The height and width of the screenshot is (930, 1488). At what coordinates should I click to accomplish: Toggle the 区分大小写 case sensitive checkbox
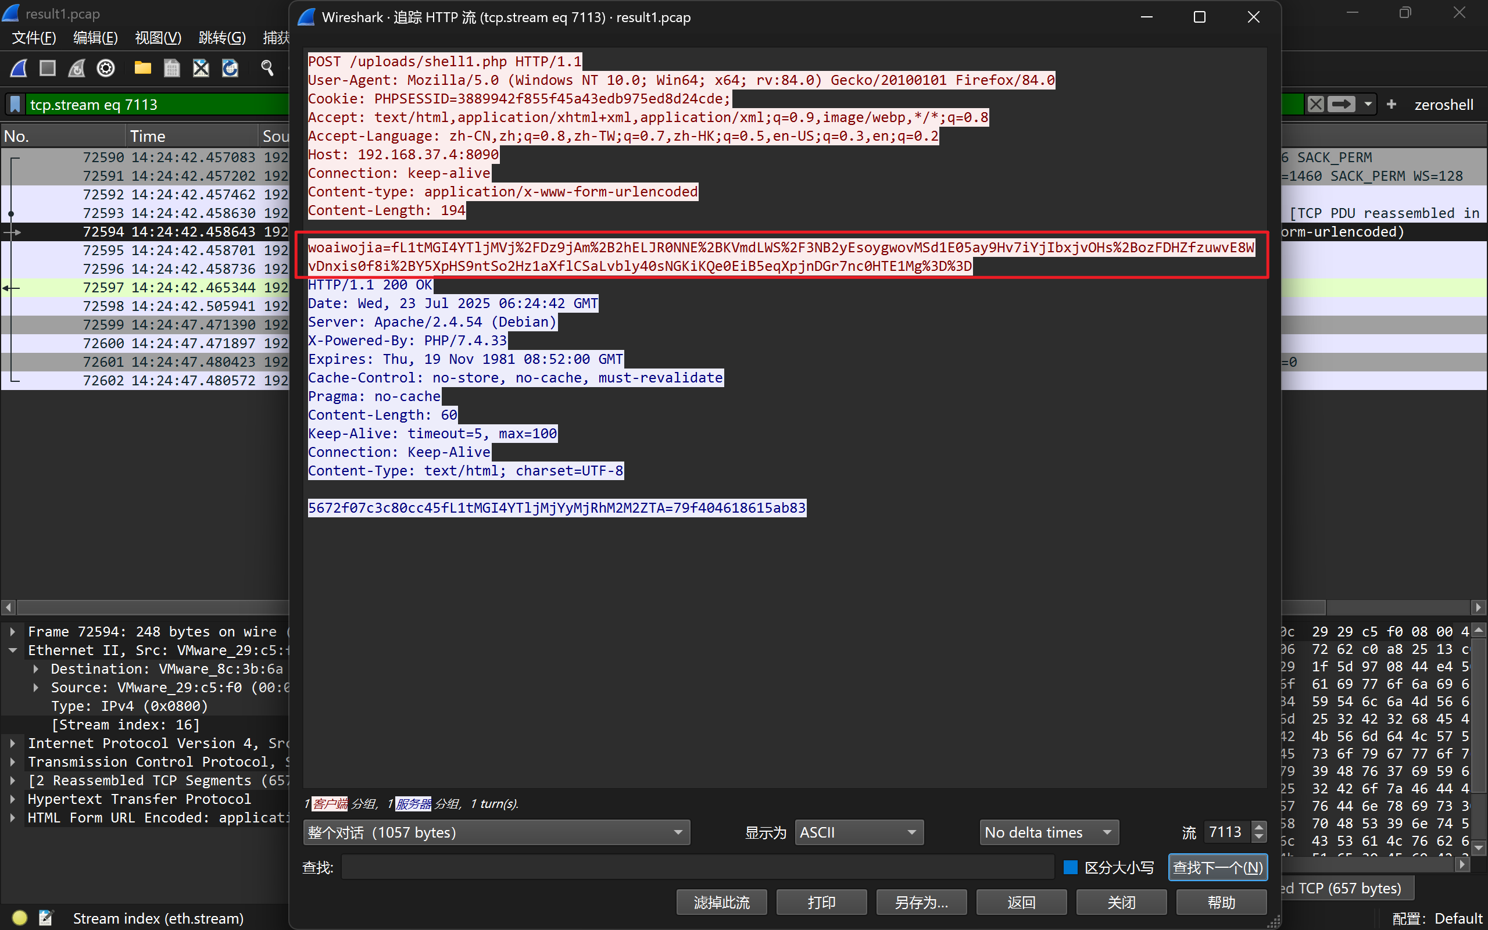coord(1071,867)
